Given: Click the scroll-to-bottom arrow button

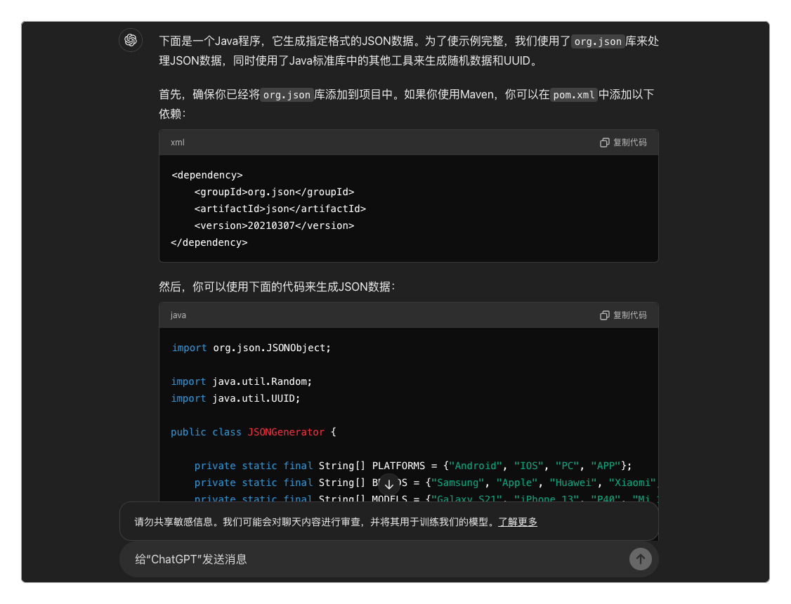Looking at the screenshot, I should tap(389, 485).
